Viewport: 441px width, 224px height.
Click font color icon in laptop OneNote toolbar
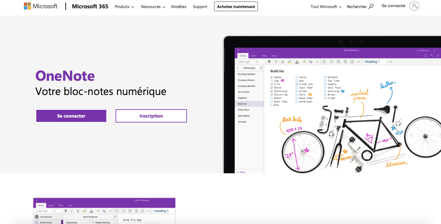pos(297,62)
